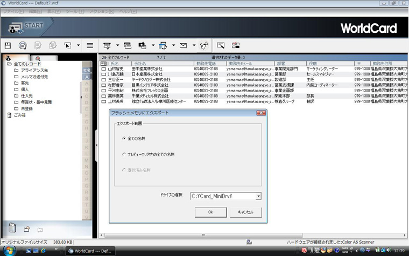Select the ごみ箱 tree item
The width and height of the screenshot is (409, 256).
(x=19, y=115)
